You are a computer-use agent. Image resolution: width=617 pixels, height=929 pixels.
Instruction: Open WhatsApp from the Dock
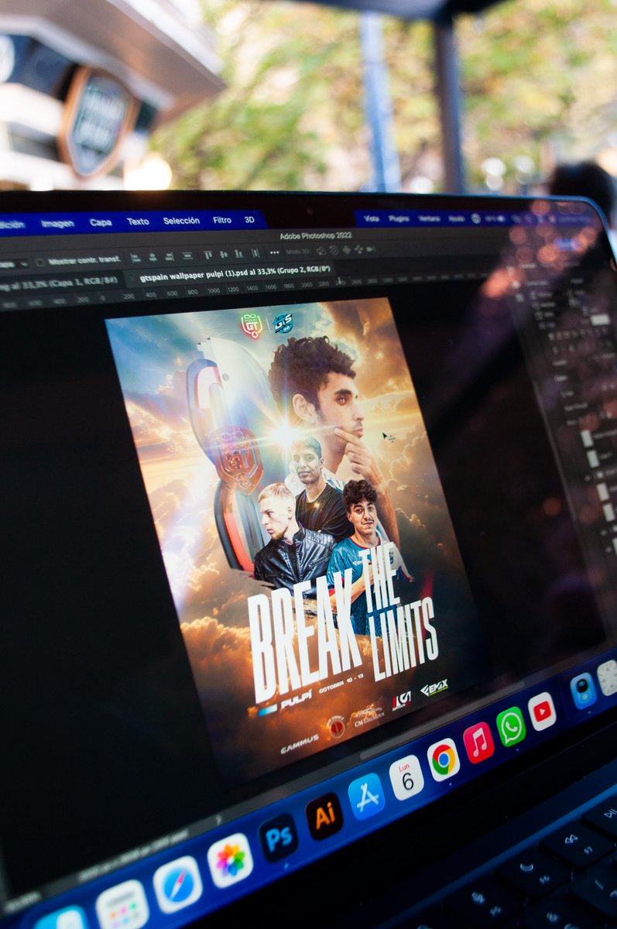click(x=511, y=726)
